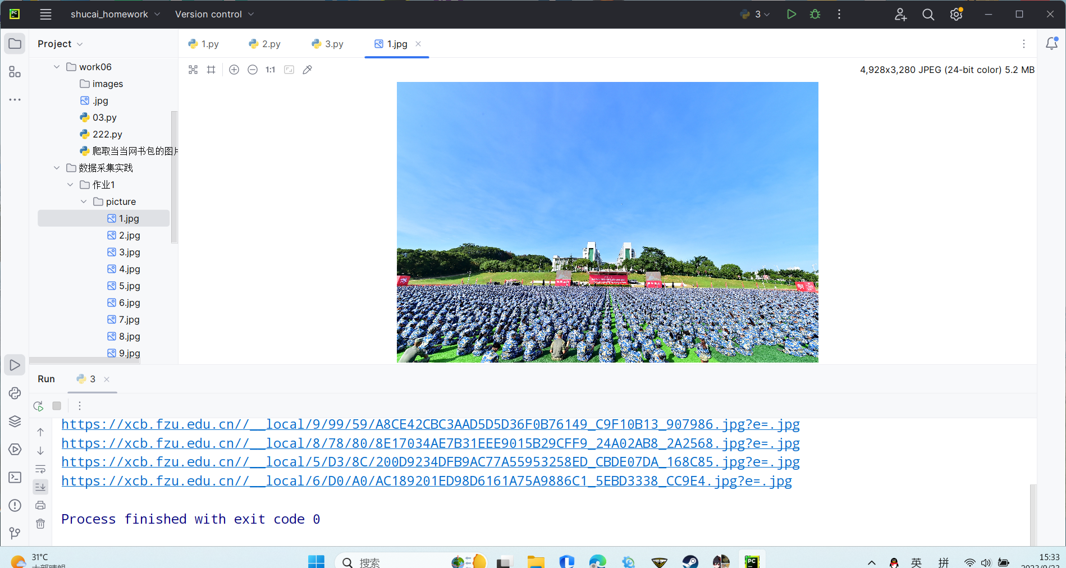This screenshot has width=1066, height=568.
Task: Open link ending CBDE07DA_168C85.jpg
Action: pos(431,462)
